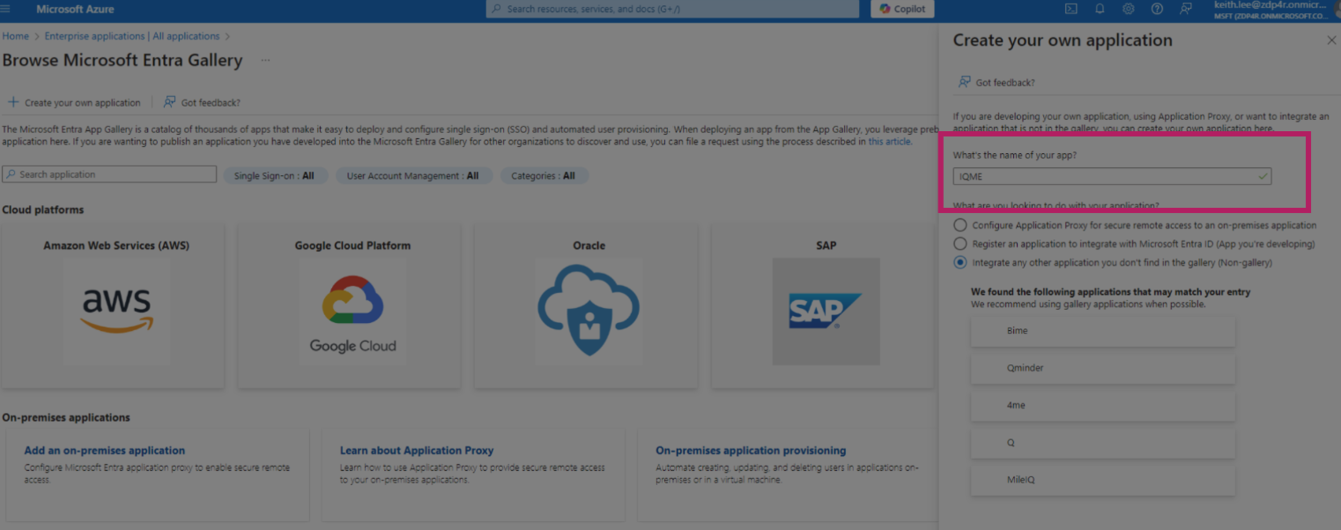Open the User Account Management filter
1341x530 pixels.
412,176
